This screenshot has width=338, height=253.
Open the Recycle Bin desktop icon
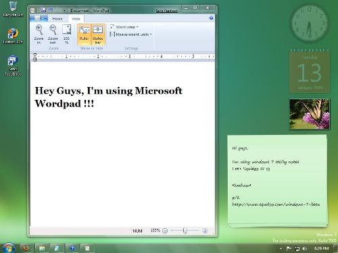coord(13,9)
